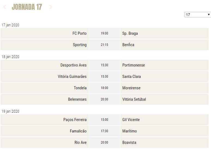The image size is (211, 149).
Task: Open Boavista team entry
Action: 129,142
